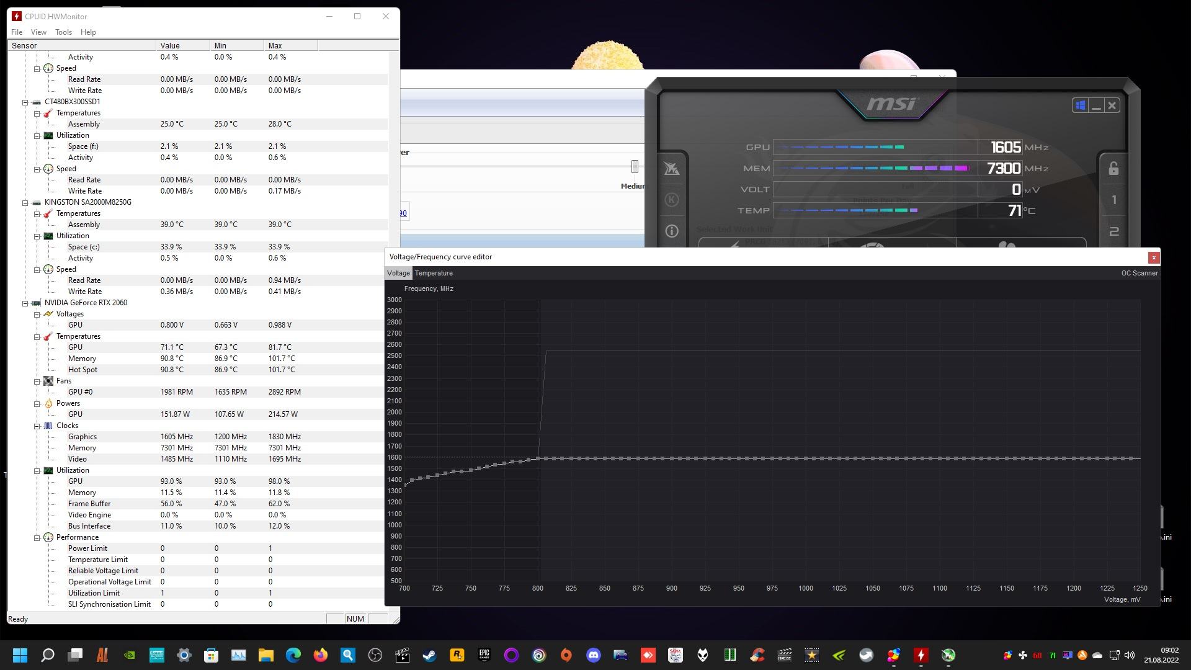Select the Graphics clock row
Image resolution: width=1191 pixels, height=670 pixels.
[198, 437]
